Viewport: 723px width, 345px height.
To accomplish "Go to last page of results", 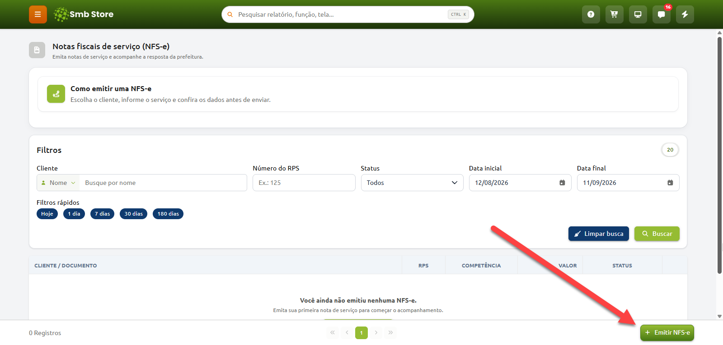I will tap(390, 333).
